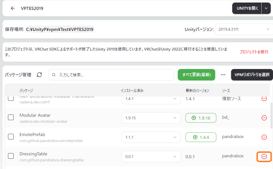Click the Modular Avatar package name
This screenshot has width=273, height=169.
click(35, 115)
